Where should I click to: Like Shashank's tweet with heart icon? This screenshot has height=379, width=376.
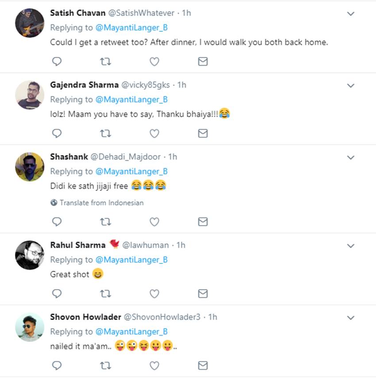coord(154,221)
